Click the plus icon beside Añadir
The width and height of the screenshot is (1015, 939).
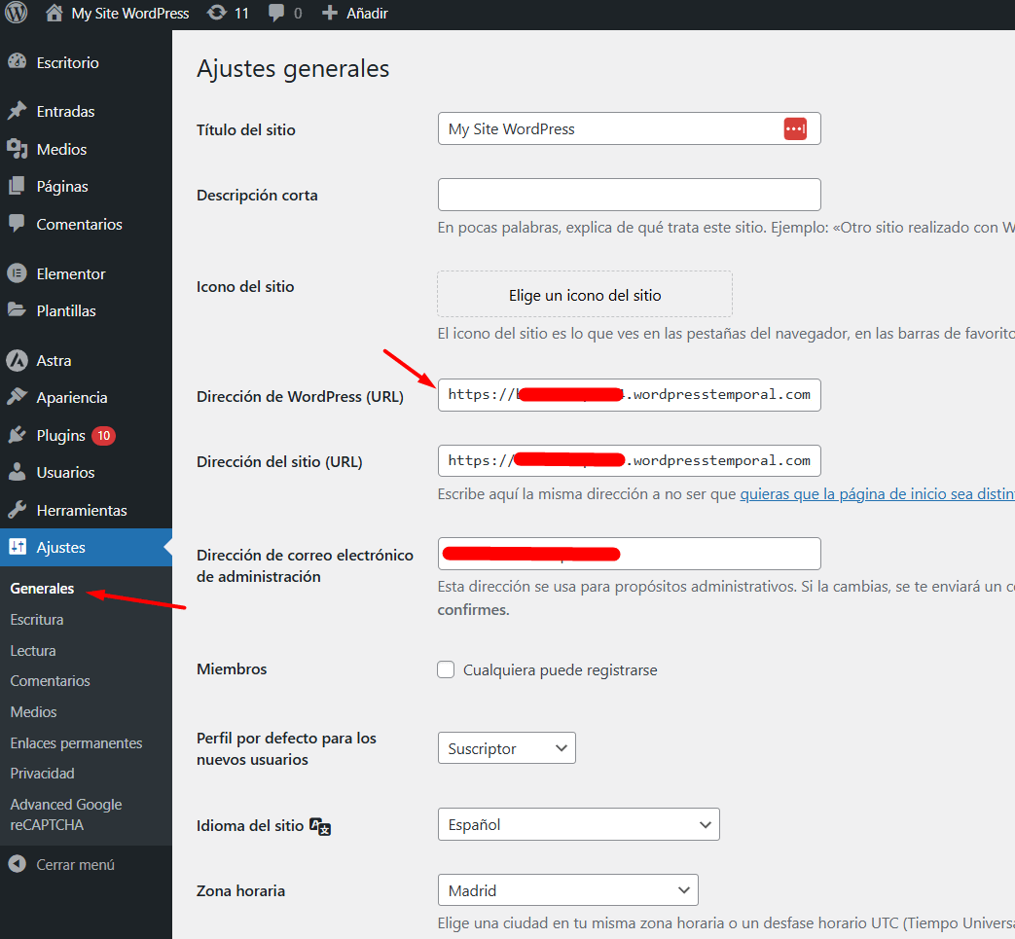click(x=330, y=13)
